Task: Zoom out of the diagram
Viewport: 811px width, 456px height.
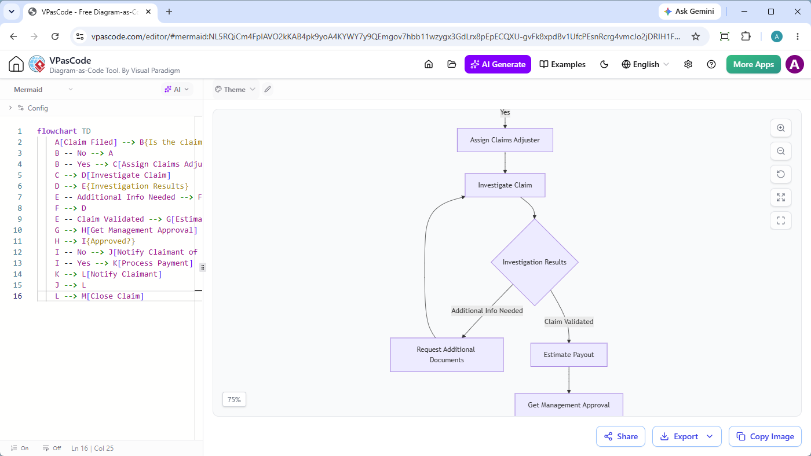Action: pyautogui.click(x=781, y=151)
